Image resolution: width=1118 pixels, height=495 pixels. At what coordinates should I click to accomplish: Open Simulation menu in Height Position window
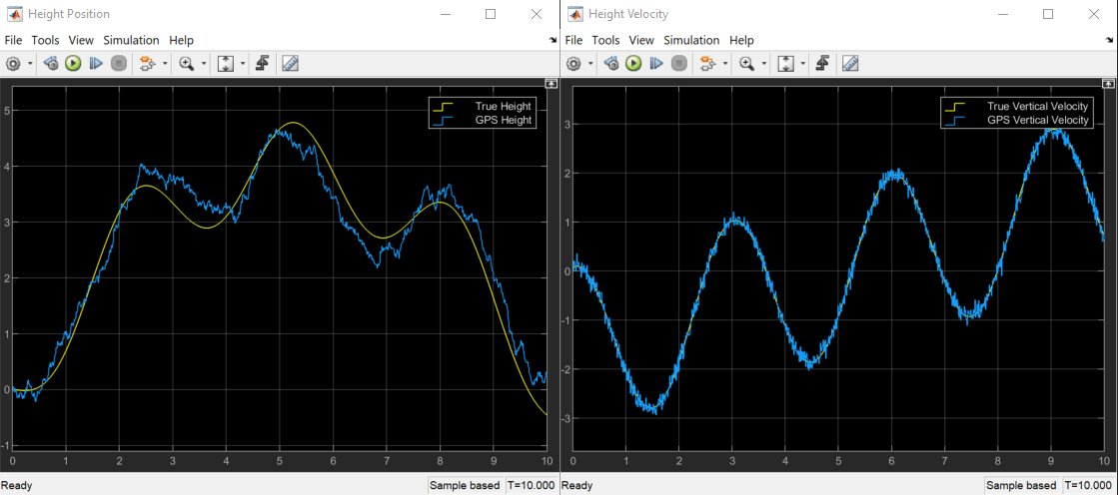tap(131, 40)
